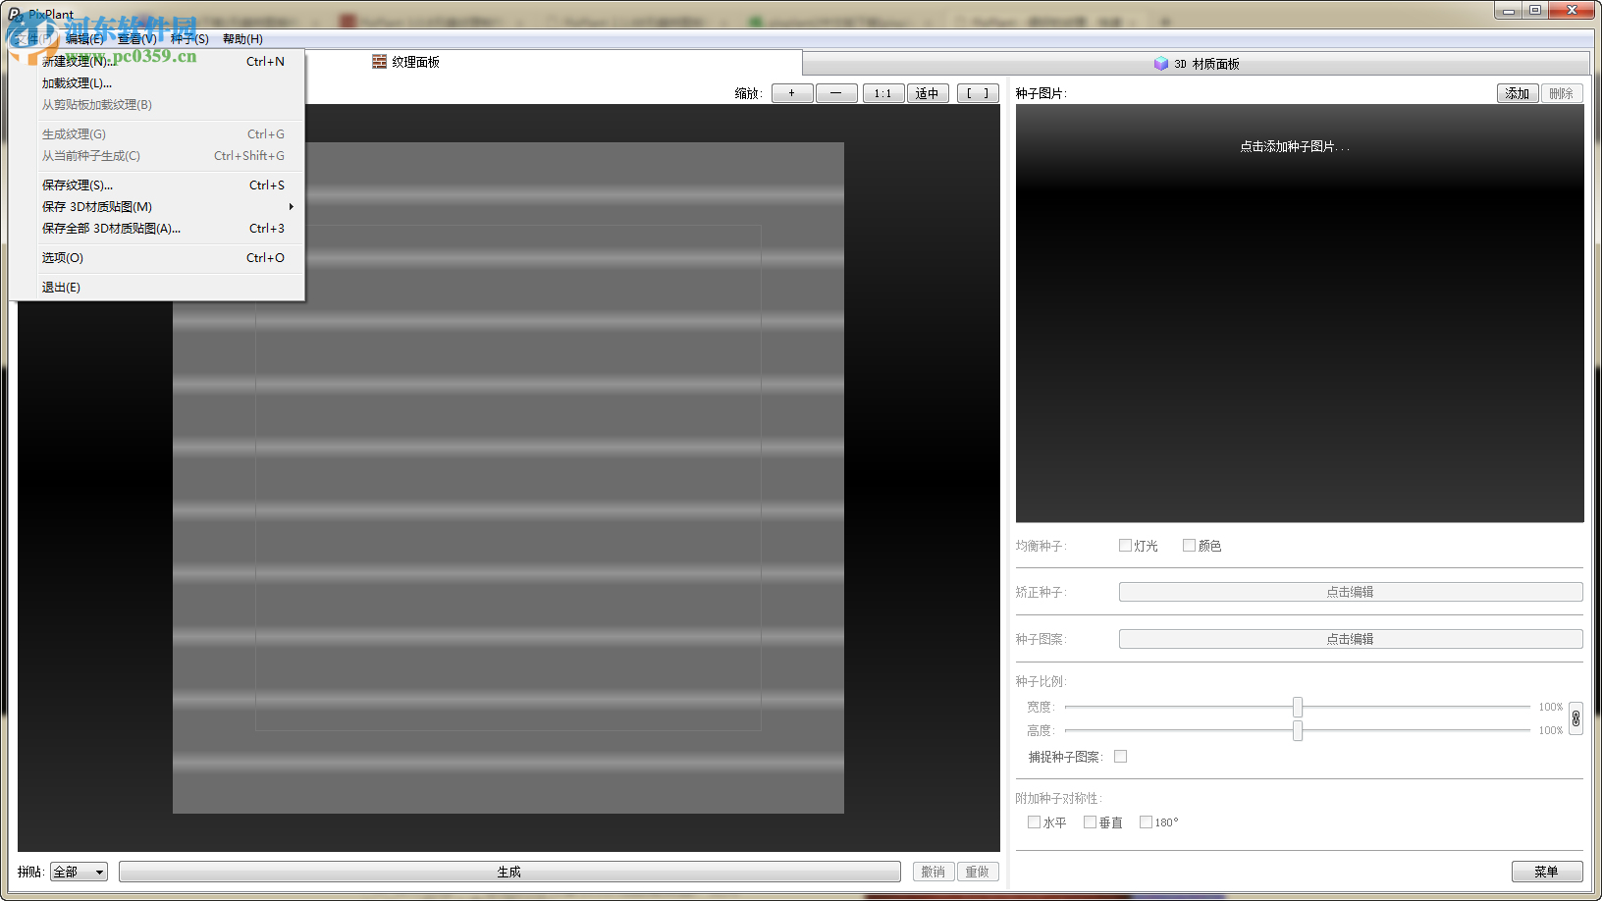Switch to the 纹理面板 tab
This screenshot has width=1602, height=901.
(405, 62)
